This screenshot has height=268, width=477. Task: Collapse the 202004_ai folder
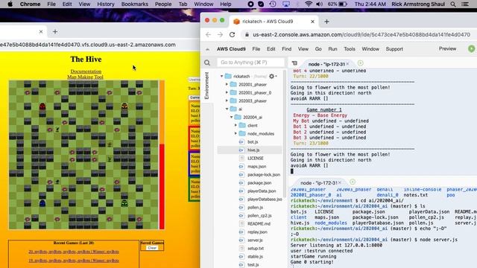(x=231, y=117)
